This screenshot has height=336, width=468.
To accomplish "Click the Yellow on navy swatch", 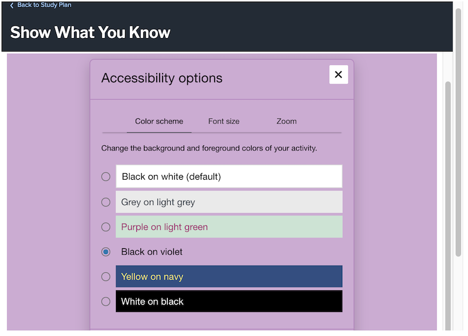I will pos(229,276).
